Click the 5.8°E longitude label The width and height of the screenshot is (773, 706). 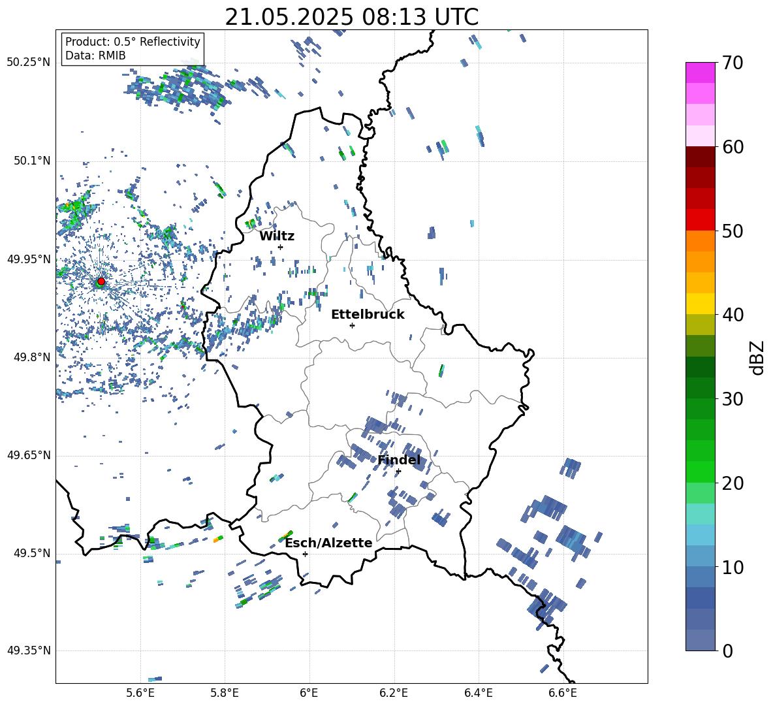[x=225, y=693]
